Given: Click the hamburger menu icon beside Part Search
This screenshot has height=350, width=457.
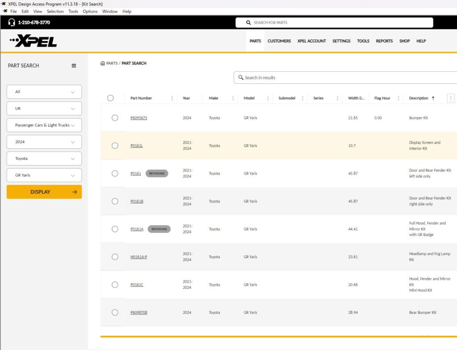Looking at the screenshot, I should (x=74, y=66).
